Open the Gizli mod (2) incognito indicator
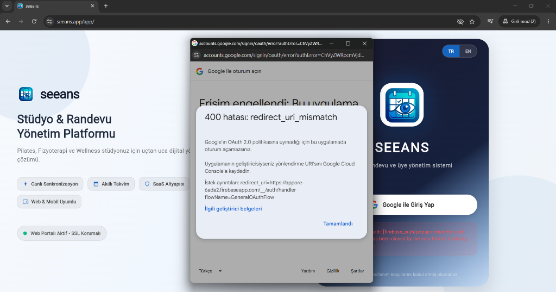 [x=519, y=21]
